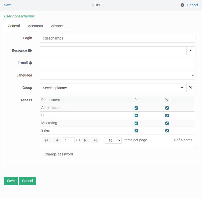Viewport: 202px width, 198px height.
Task: Toggle Read access for Sales
Action: click(x=136, y=131)
